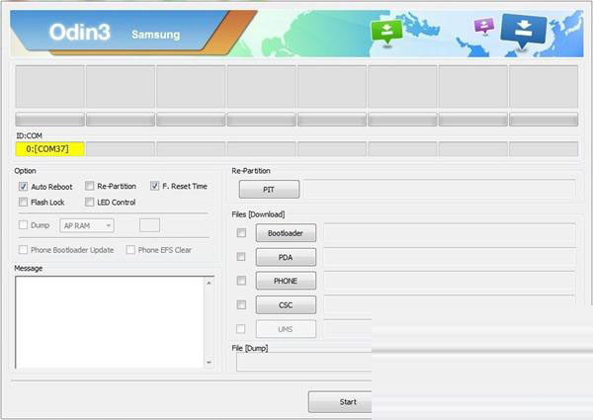Click inside the Message log box
Screen dimensions: 593x420
[109, 322]
